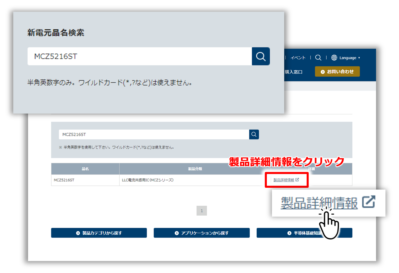Screen dimensions: 399x273
Task: Click the magnifier icon in the header
Action: coord(318,58)
